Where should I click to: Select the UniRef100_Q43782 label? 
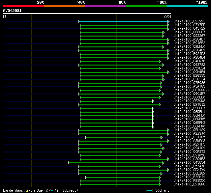click(189, 65)
